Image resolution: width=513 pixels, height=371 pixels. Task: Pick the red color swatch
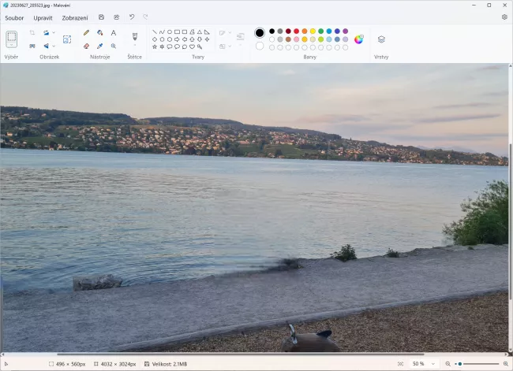pos(296,32)
